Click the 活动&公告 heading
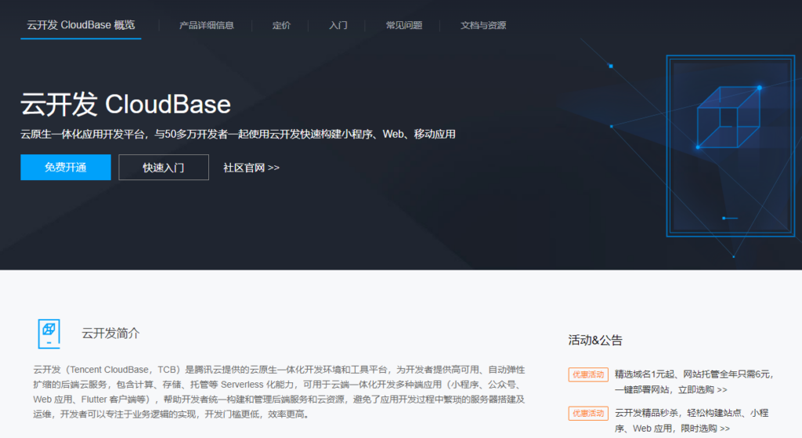The height and width of the screenshot is (438, 802). click(x=595, y=340)
